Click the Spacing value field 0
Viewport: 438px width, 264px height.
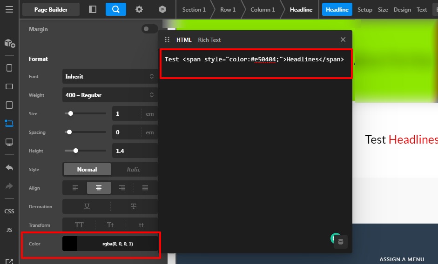[x=127, y=132]
